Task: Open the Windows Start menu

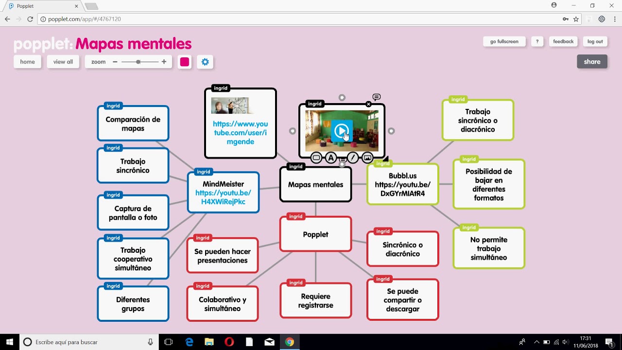Action: tap(10, 342)
